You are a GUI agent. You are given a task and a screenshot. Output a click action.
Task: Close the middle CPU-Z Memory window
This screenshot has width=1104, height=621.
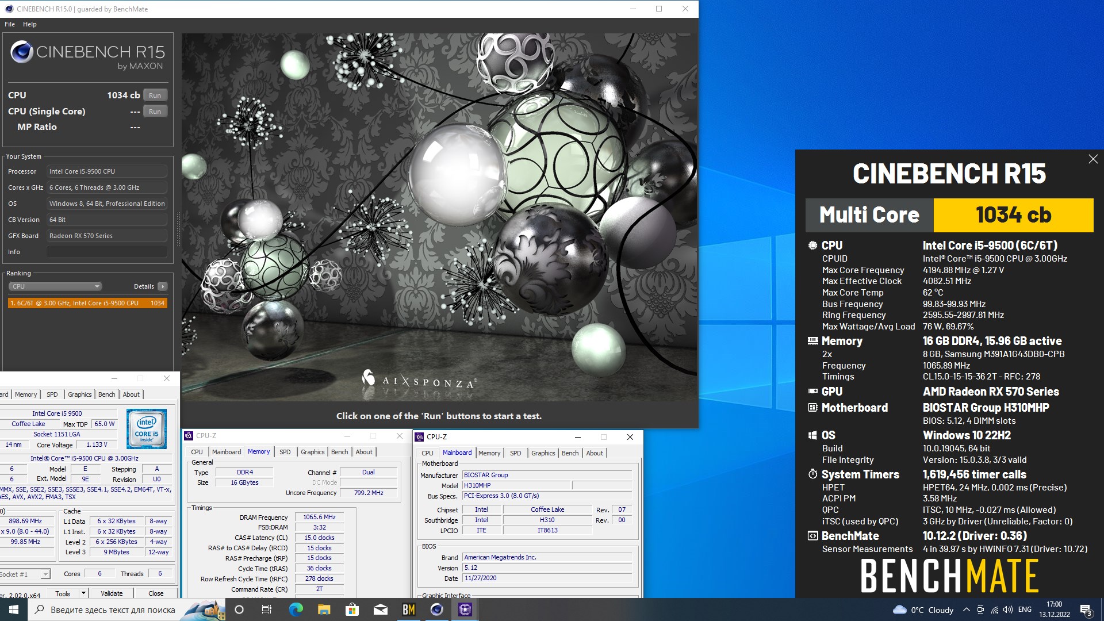pos(400,436)
